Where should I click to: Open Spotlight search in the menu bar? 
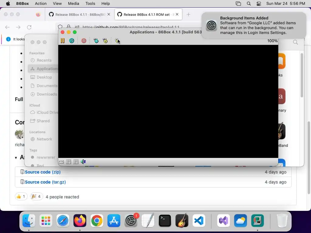click(x=249, y=4)
